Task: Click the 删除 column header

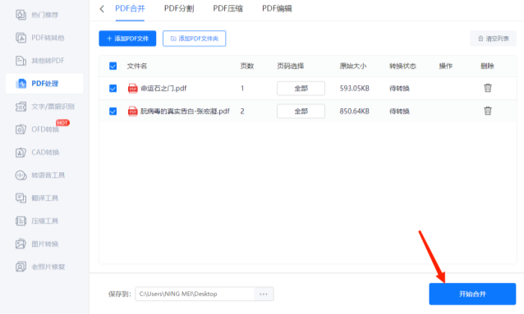Action: [x=487, y=66]
